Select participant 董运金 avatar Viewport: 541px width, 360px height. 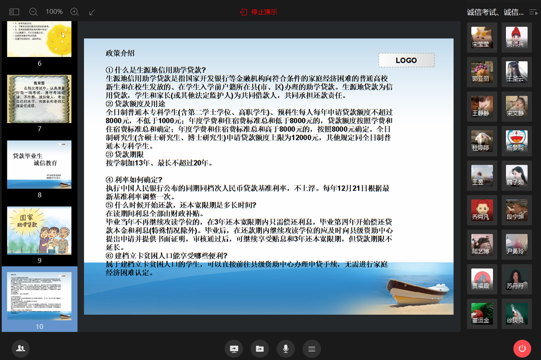click(x=482, y=314)
